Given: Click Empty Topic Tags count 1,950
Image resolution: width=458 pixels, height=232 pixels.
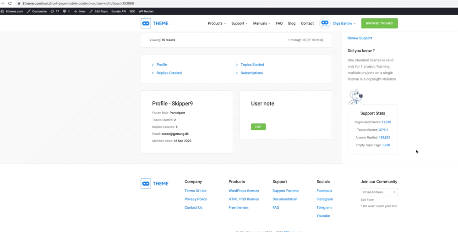Looking at the screenshot, I should 386,145.
